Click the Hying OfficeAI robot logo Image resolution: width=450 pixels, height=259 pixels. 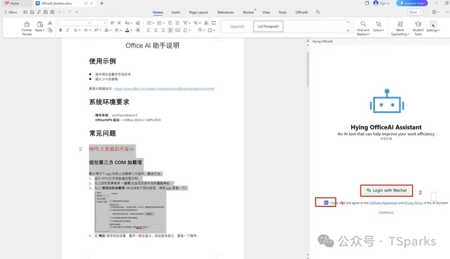point(387,101)
